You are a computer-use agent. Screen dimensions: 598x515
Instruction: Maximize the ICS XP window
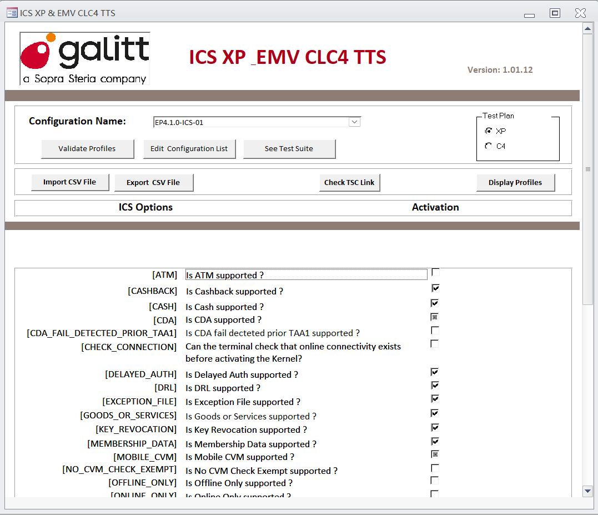555,13
